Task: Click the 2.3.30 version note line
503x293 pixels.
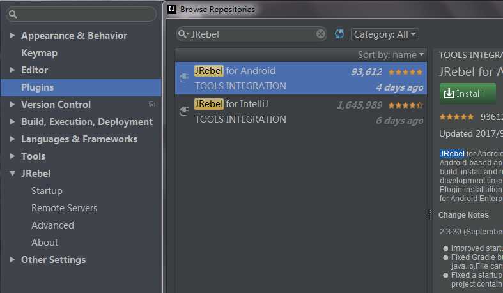Action: coord(471,232)
